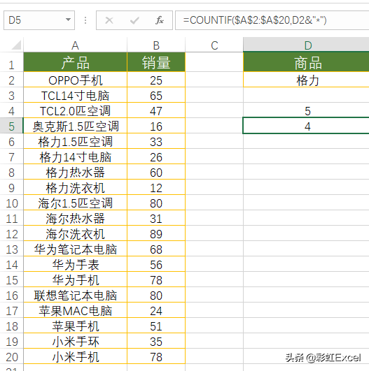Click the formula bar resize dots handle
The width and height of the screenshot is (369, 371).
pyautogui.click(x=85, y=20)
